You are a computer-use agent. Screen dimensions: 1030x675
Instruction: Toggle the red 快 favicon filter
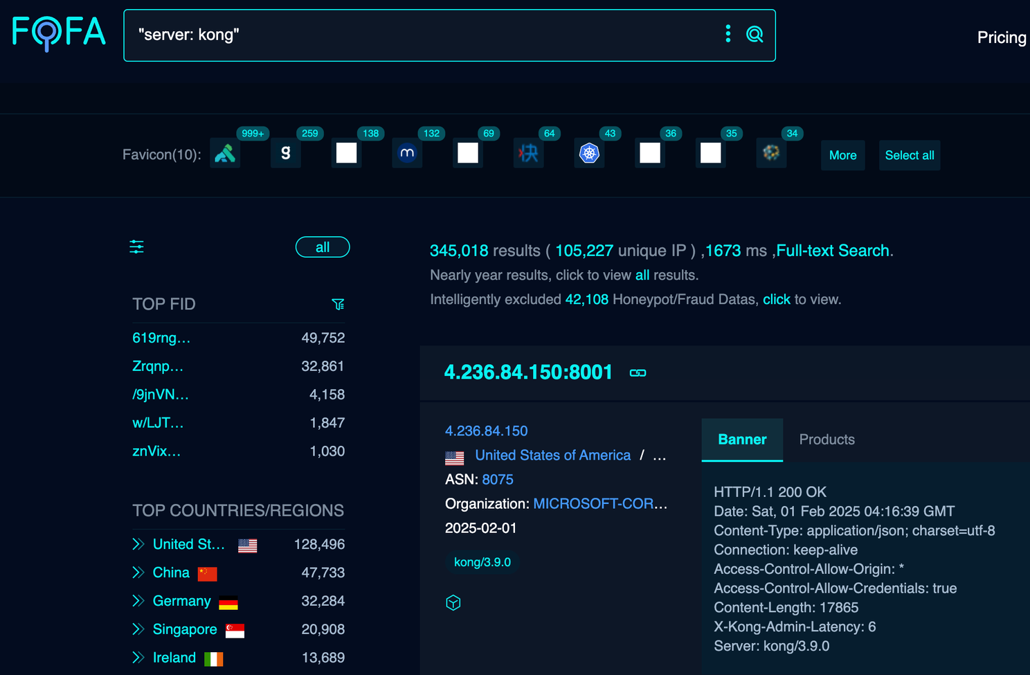pos(528,153)
